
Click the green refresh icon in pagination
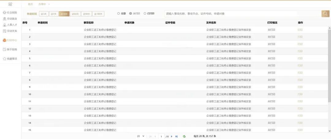coord(184,136)
